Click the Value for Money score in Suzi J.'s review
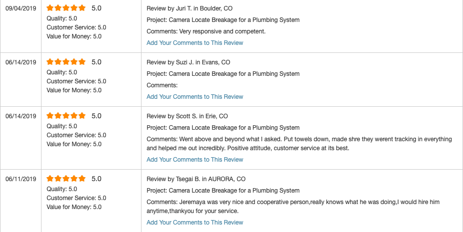Viewport: 463px width, 232px height. (74, 90)
